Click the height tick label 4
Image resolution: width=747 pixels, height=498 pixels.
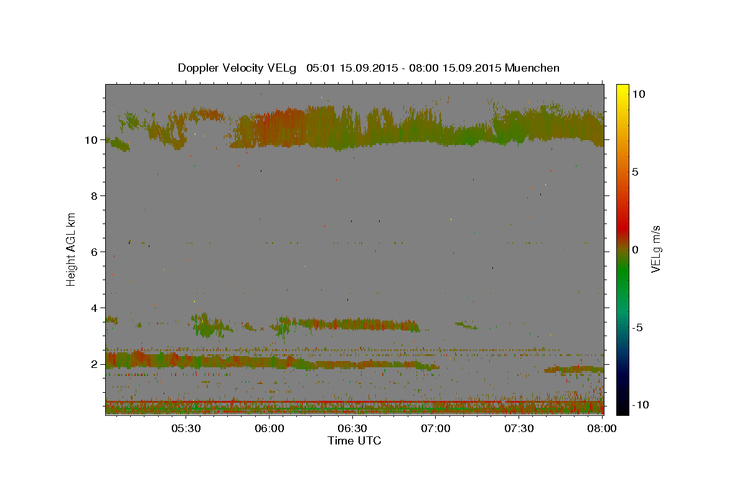point(95,308)
